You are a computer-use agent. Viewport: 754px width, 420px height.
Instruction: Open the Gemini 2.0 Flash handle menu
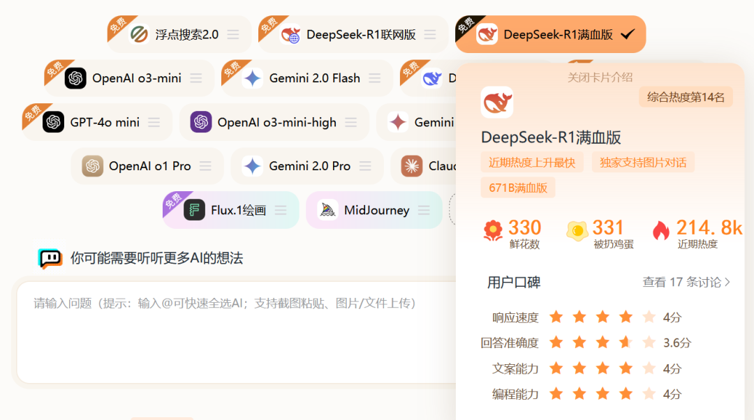tap(375, 78)
